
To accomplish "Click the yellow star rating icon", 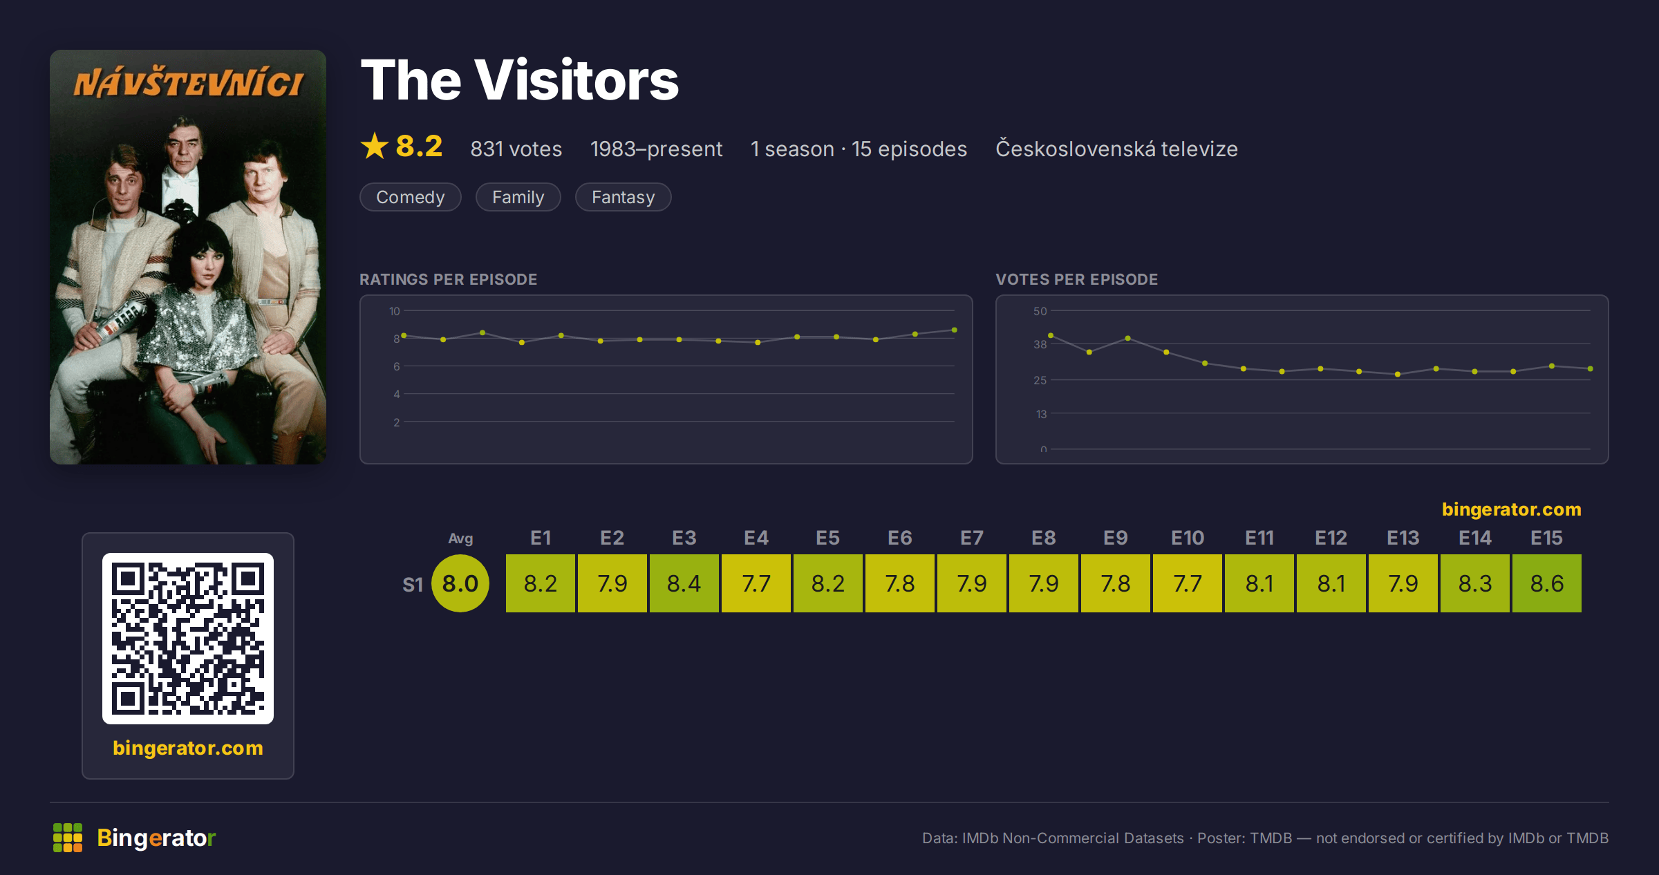I will pyautogui.click(x=375, y=146).
